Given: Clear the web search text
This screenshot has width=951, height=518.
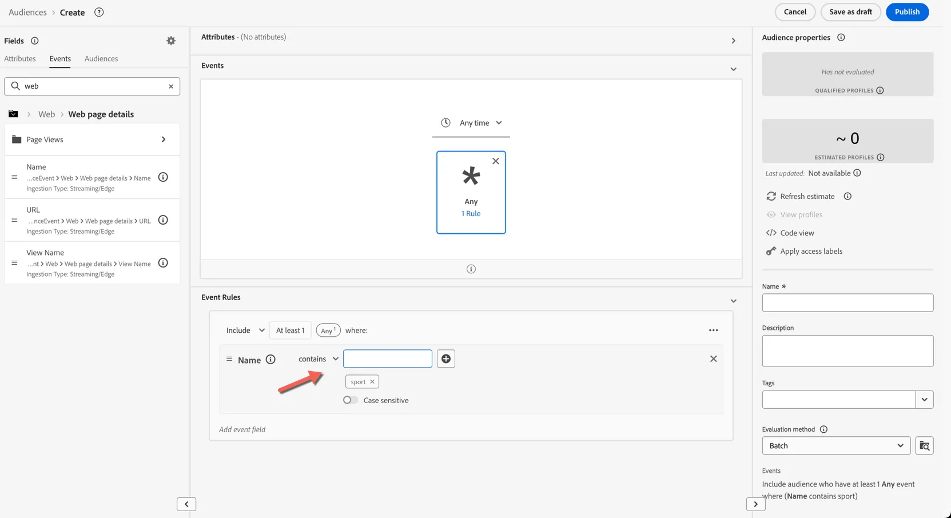Looking at the screenshot, I should [171, 86].
